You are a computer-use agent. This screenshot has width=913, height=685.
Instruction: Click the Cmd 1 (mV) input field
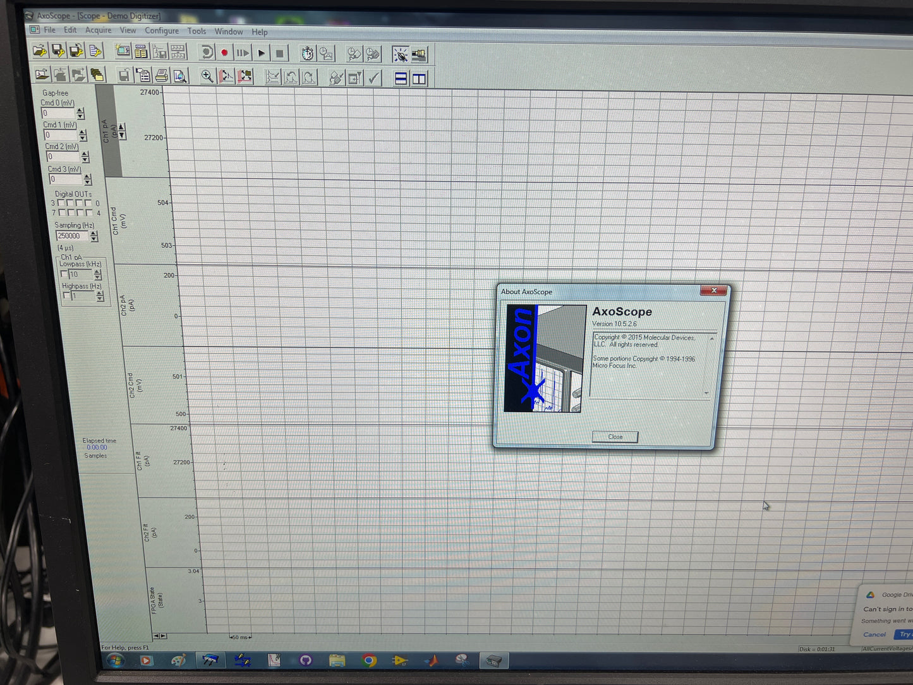61,135
